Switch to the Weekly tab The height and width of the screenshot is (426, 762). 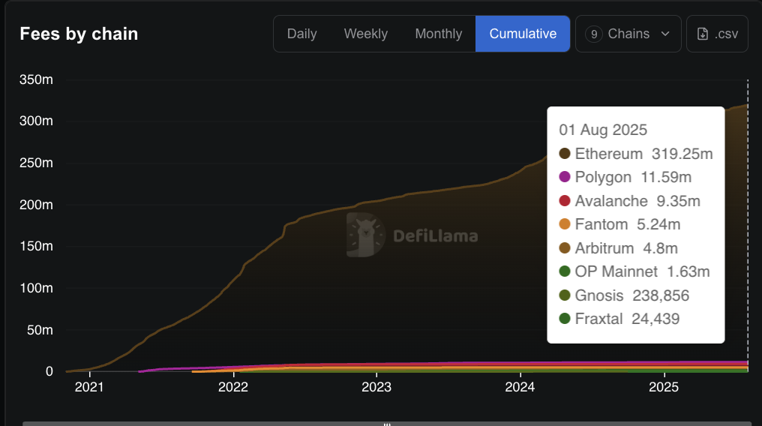pyautogui.click(x=365, y=34)
